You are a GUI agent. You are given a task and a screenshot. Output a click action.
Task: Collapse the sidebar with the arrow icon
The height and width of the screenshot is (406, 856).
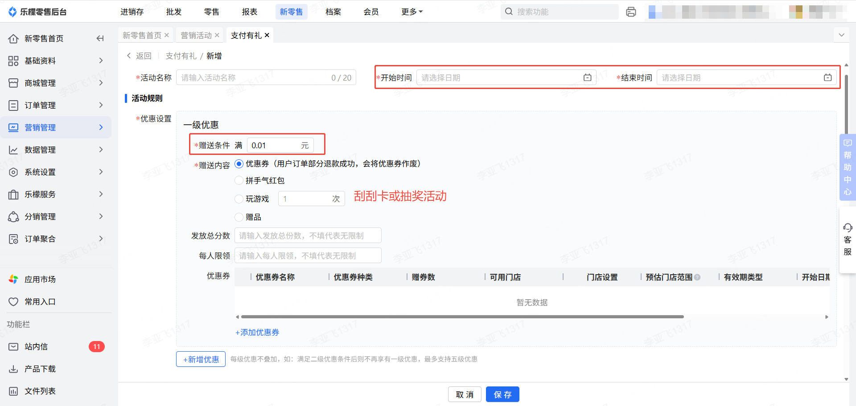click(100, 39)
